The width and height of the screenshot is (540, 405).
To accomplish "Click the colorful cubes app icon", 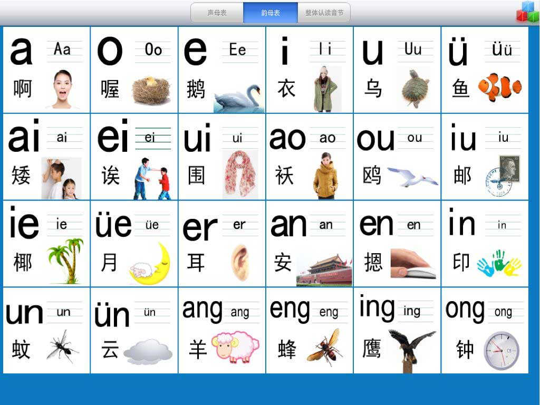I will click(x=527, y=12).
